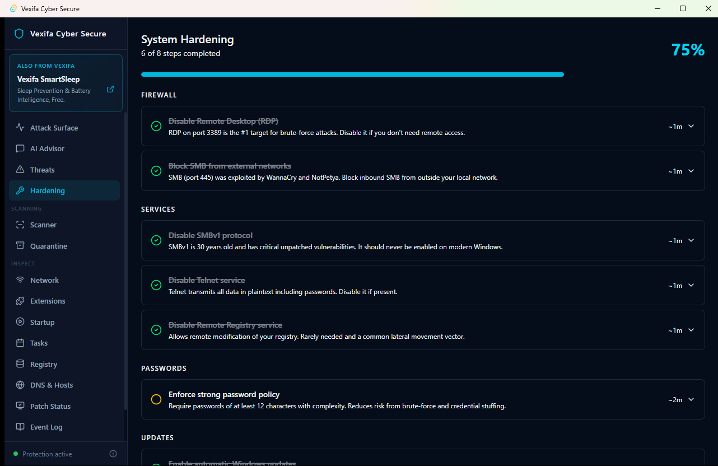Select Scanner in the sidebar
The height and width of the screenshot is (466, 718).
[64, 225]
